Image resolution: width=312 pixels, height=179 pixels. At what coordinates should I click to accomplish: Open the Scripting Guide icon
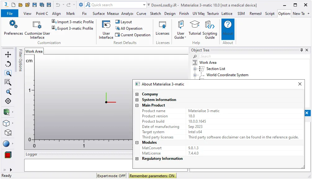click(x=210, y=25)
